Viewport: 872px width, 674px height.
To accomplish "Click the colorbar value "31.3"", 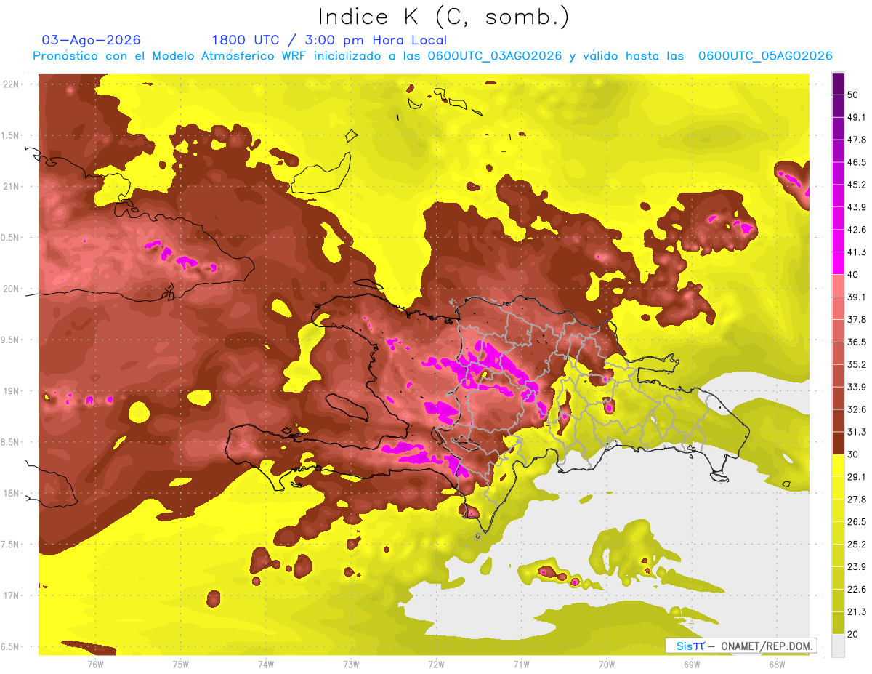I will (x=857, y=432).
